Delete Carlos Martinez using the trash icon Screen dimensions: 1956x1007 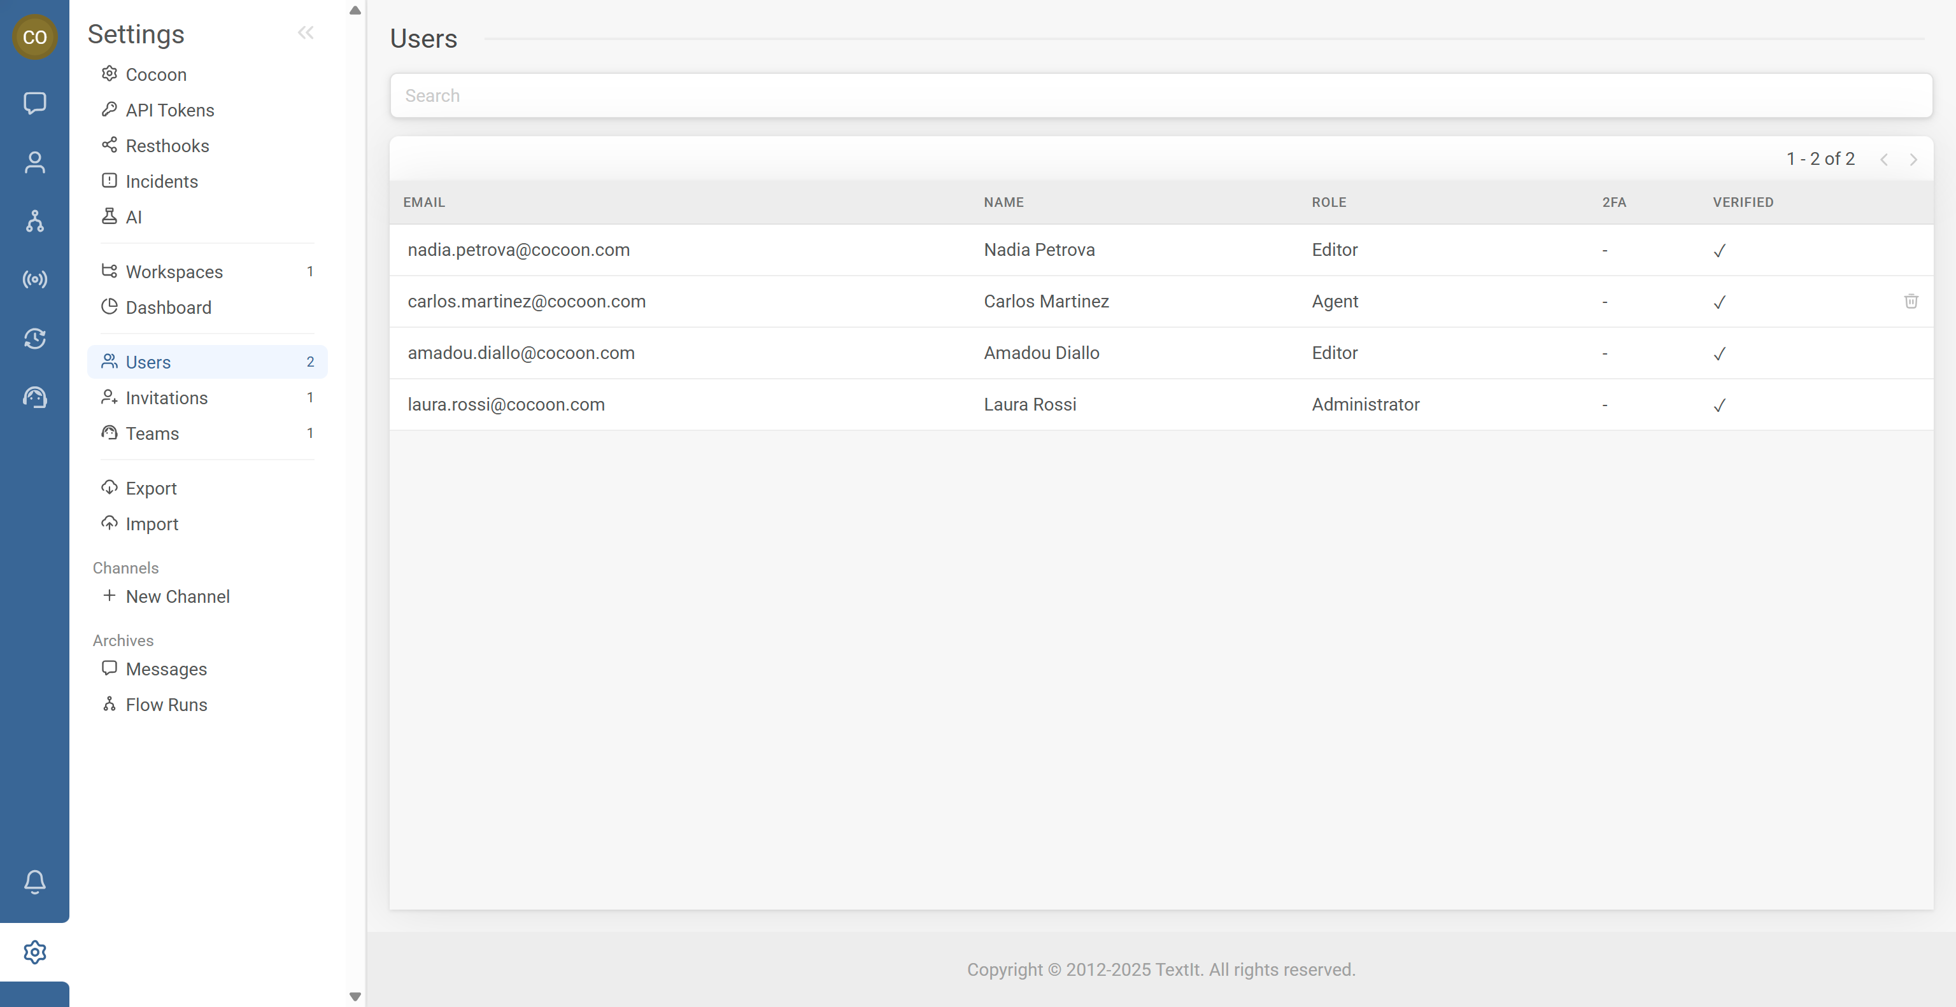(x=1911, y=301)
